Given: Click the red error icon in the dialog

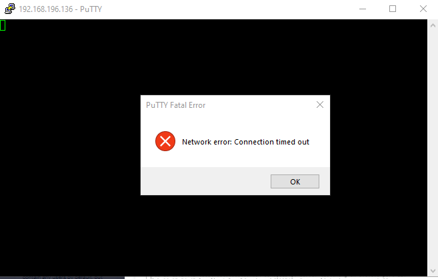Looking at the screenshot, I should pos(165,141).
